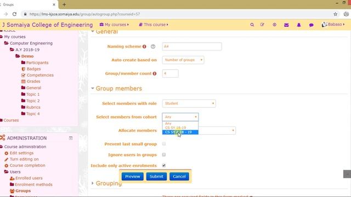Viewport: 351px width, 197px height.
Task: Toggle Ignore users in groups checkbox
Action: [x=164, y=154]
